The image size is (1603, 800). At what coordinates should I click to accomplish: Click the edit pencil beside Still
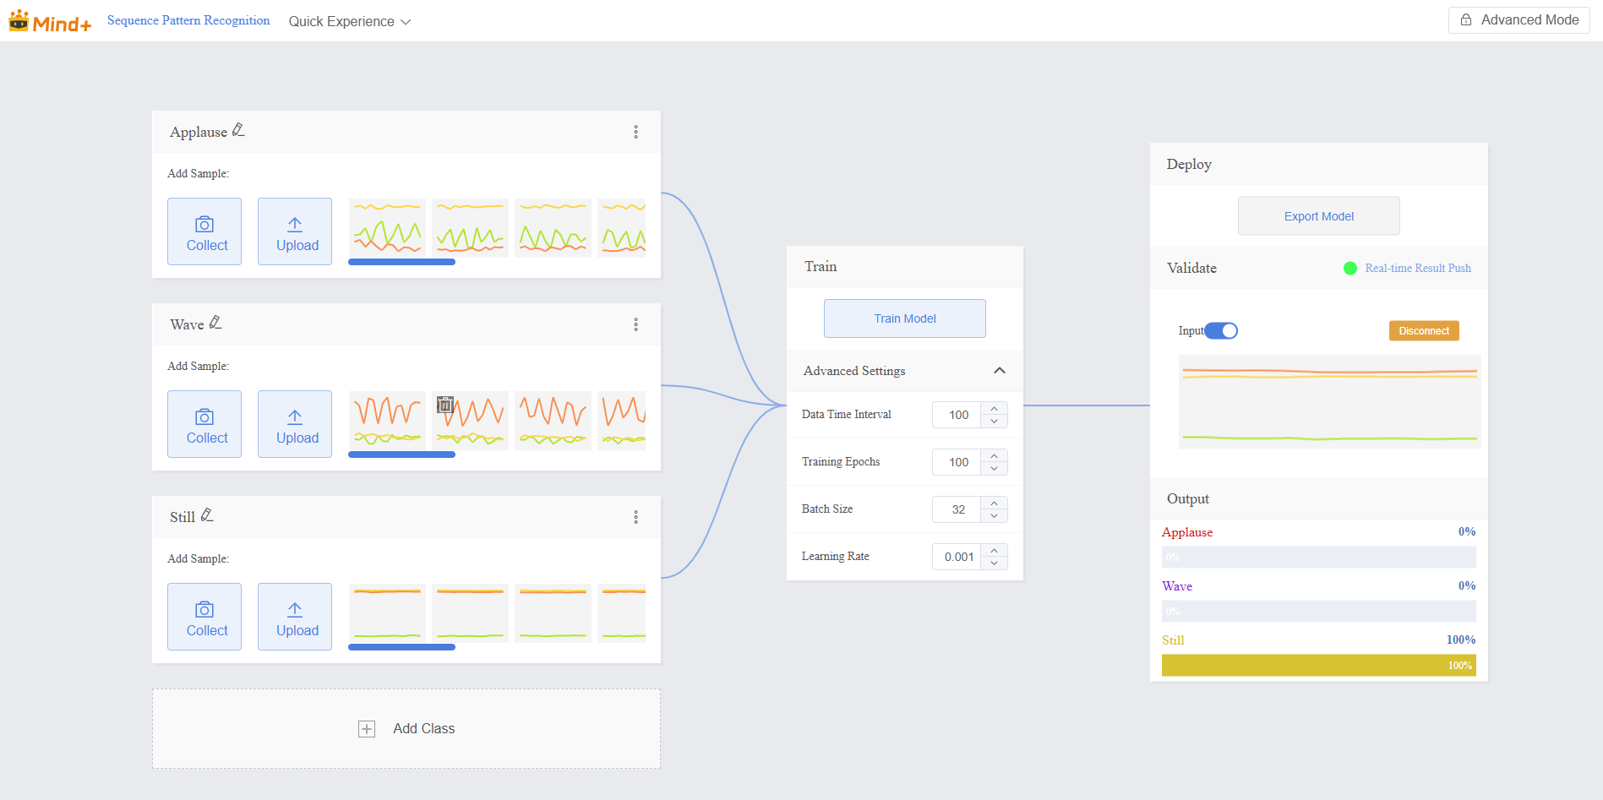[207, 515]
